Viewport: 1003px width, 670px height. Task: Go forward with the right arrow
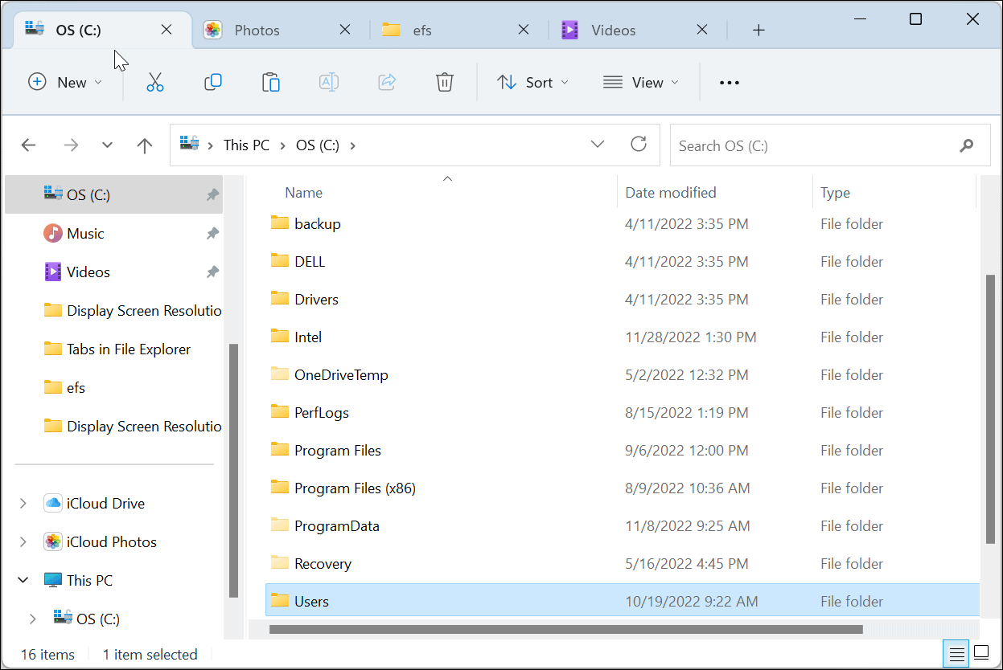[71, 145]
